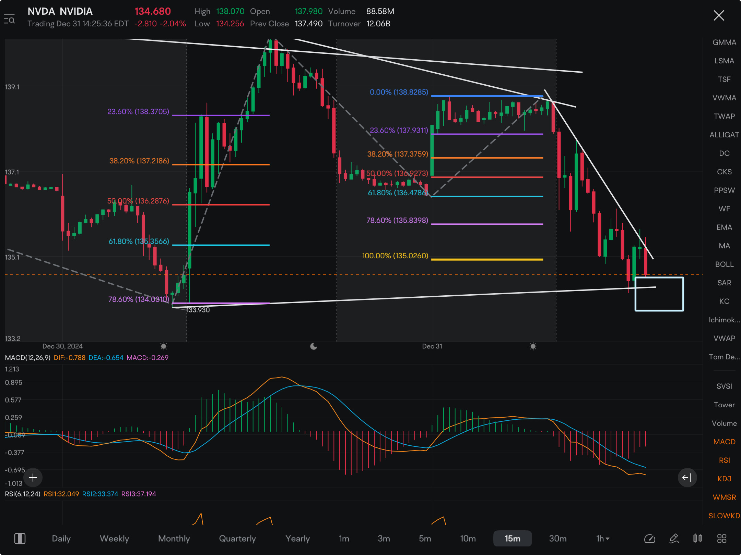Toggle the GMMA indicator
The width and height of the screenshot is (741, 555).
(724, 42)
